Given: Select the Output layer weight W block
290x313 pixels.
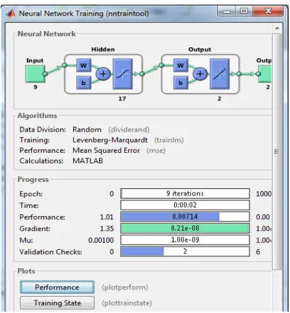Looking at the screenshot, I should click(x=181, y=65).
